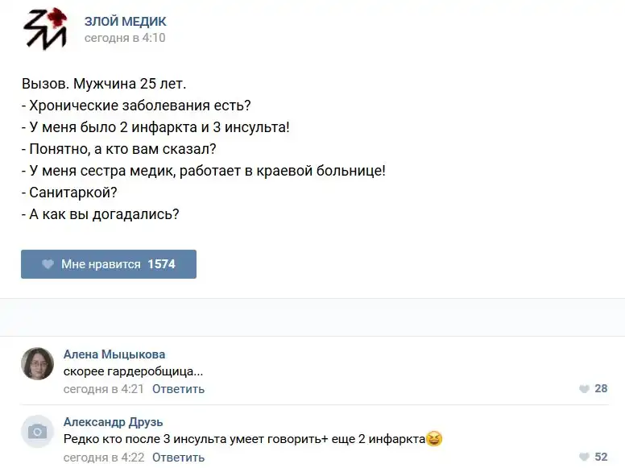Click comment text about 3 инсульта

(x=243, y=439)
